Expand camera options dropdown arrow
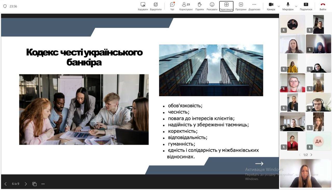Image resolution: width=332 pixels, height=190 pixels. (279, 6)
